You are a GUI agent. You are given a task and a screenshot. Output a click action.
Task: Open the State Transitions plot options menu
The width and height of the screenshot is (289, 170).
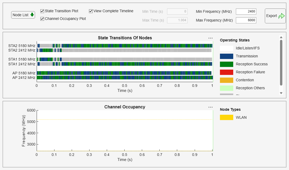coord(210,38)
